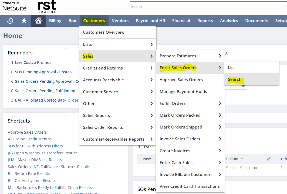This screenshot has width=287, height=194.
Task: Expand the Accounts Receivable submenu arrow
Action: tap(151, 80)
